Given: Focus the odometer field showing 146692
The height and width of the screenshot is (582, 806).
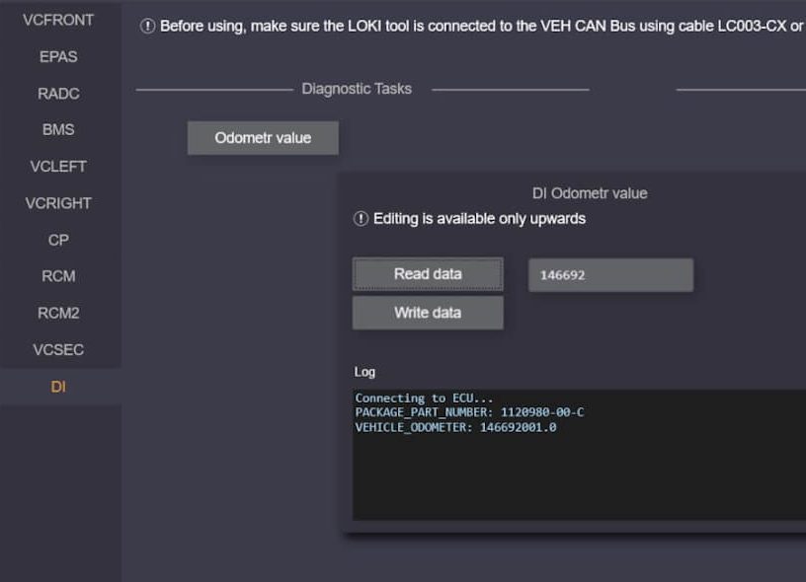Looking at the screenshot, I should click(x=610, y=275).
